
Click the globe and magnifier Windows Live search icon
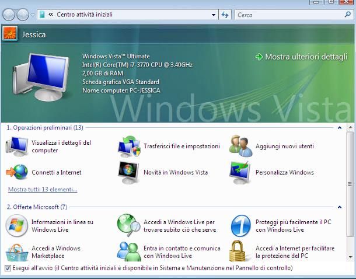pyautogui.click(x=129, y=225)
